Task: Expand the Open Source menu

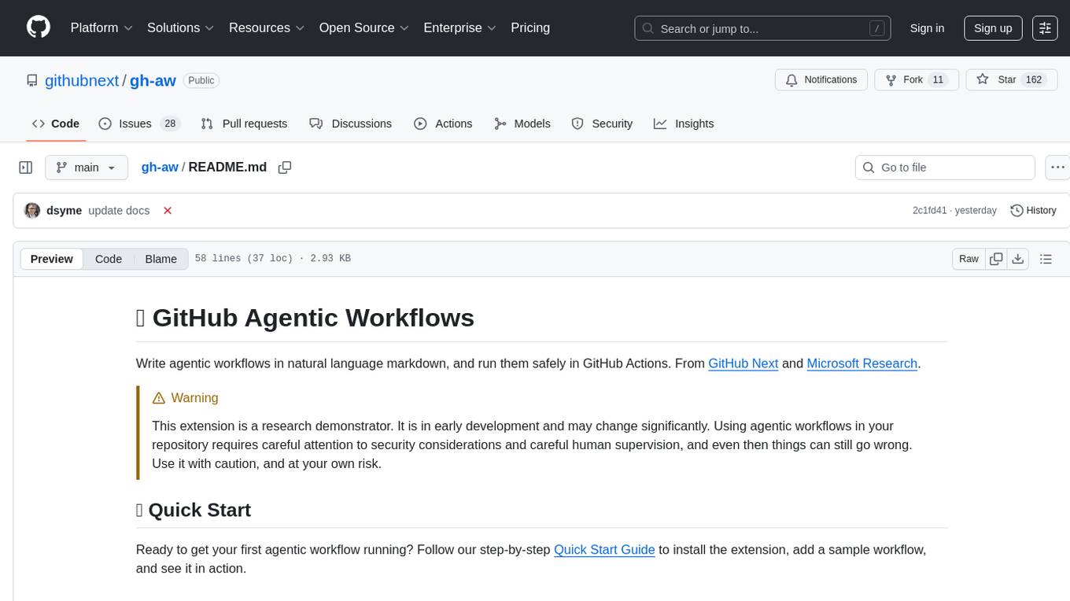Action: 364,28
